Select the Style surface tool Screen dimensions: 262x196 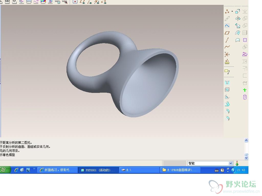click(x=238, y=40)
